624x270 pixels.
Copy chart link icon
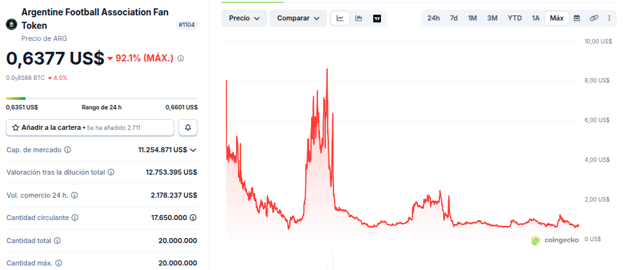[x=594, y=19]
